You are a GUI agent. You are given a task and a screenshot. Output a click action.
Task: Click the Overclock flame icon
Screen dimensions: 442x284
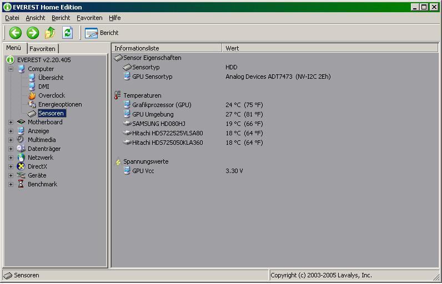tap(32, 95)
